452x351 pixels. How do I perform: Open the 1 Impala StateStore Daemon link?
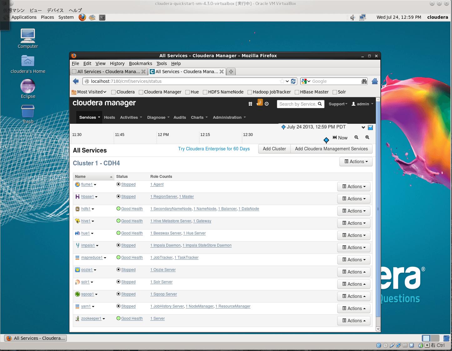coord(207,245)
